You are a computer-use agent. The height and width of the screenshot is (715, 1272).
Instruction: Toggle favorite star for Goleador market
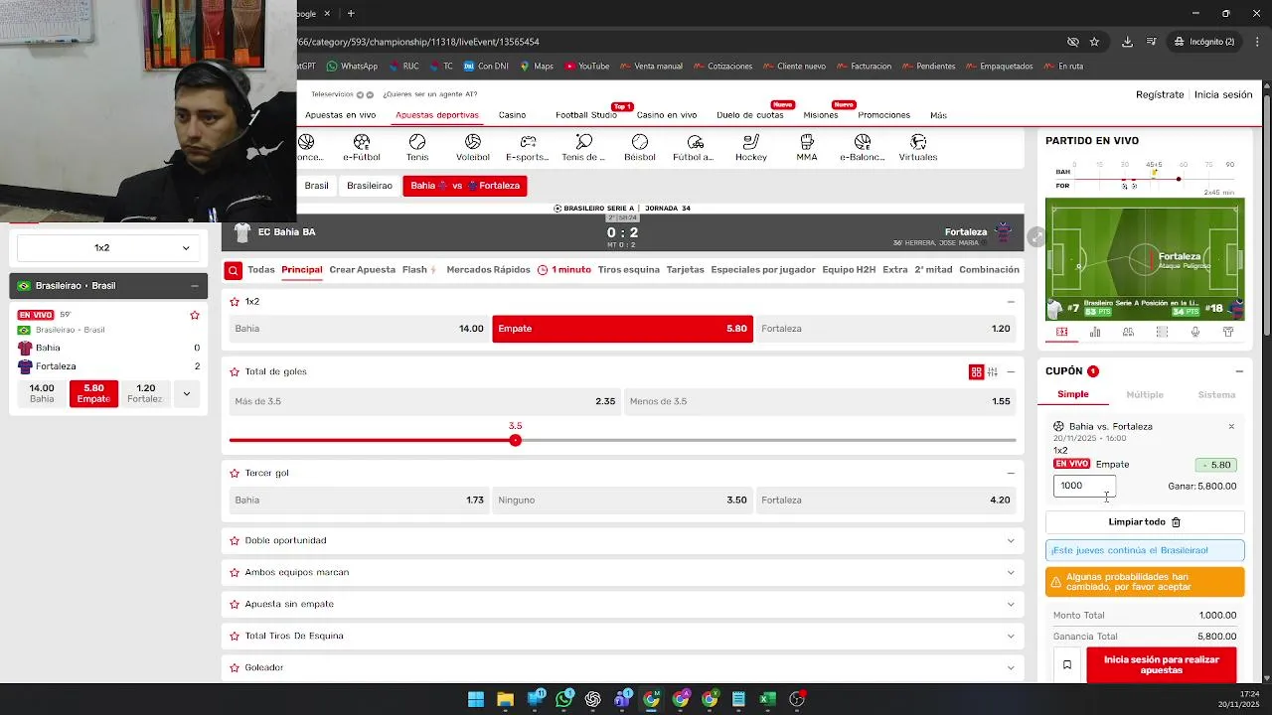click(235, 668)
